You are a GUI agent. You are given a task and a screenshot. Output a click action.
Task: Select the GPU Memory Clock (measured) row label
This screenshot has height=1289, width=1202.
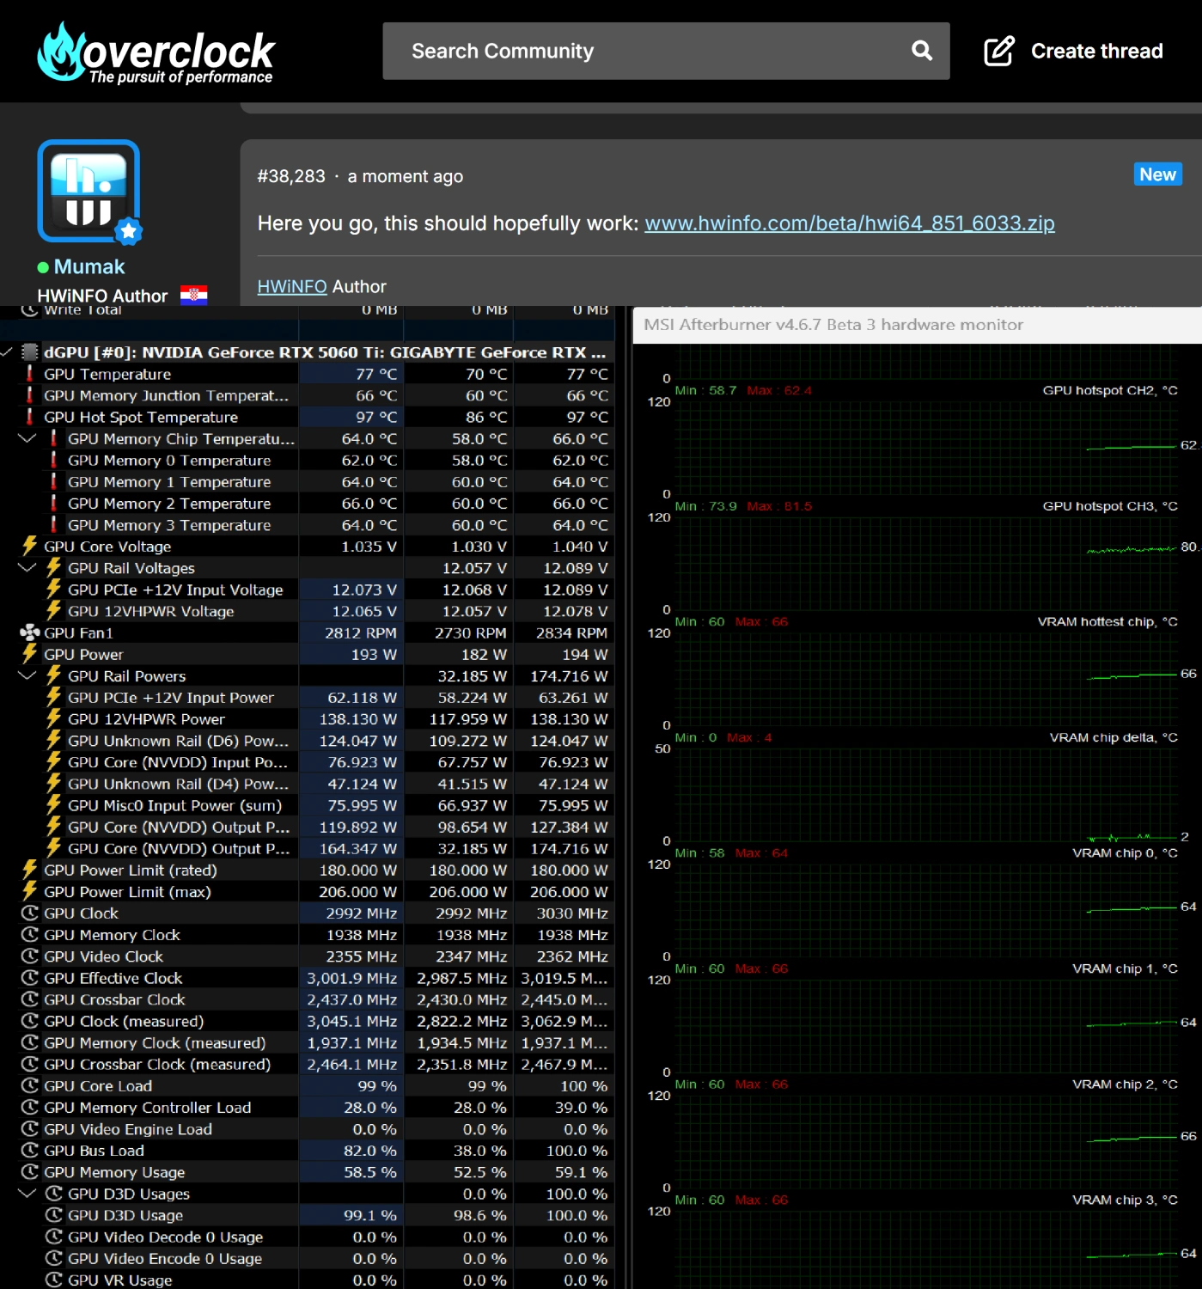[156, 1042]
